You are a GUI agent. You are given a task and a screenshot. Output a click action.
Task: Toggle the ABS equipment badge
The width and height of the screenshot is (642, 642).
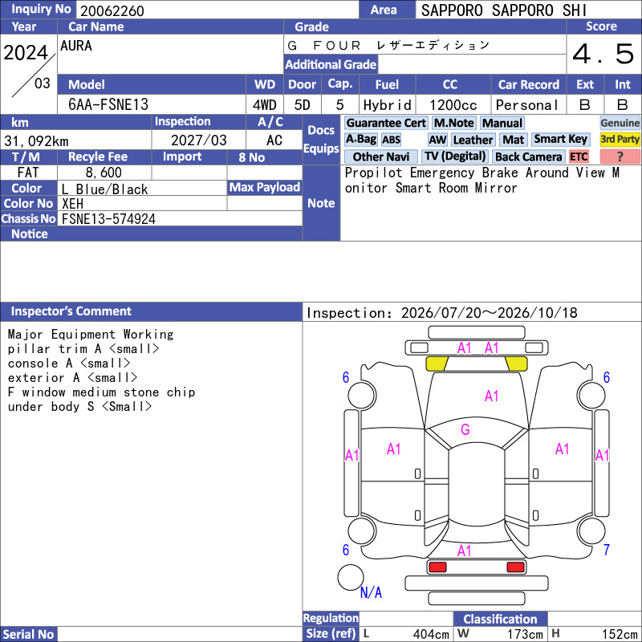tap(391, 140)
